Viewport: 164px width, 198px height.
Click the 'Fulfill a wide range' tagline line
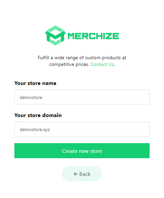pyautogui.click(x=82, y=58)
